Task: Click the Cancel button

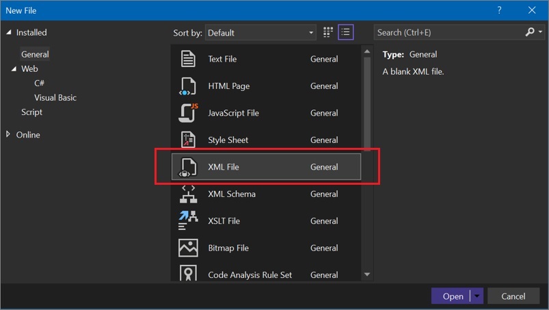Action: (513, 296)
